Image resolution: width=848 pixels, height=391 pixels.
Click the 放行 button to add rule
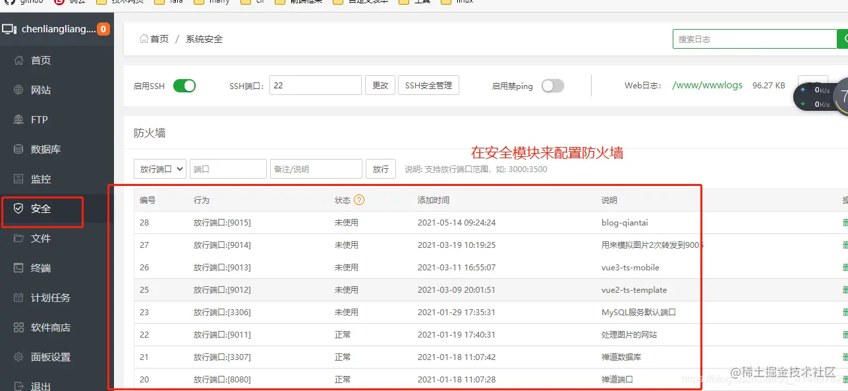pyautogui.click(x=381, y=169)
